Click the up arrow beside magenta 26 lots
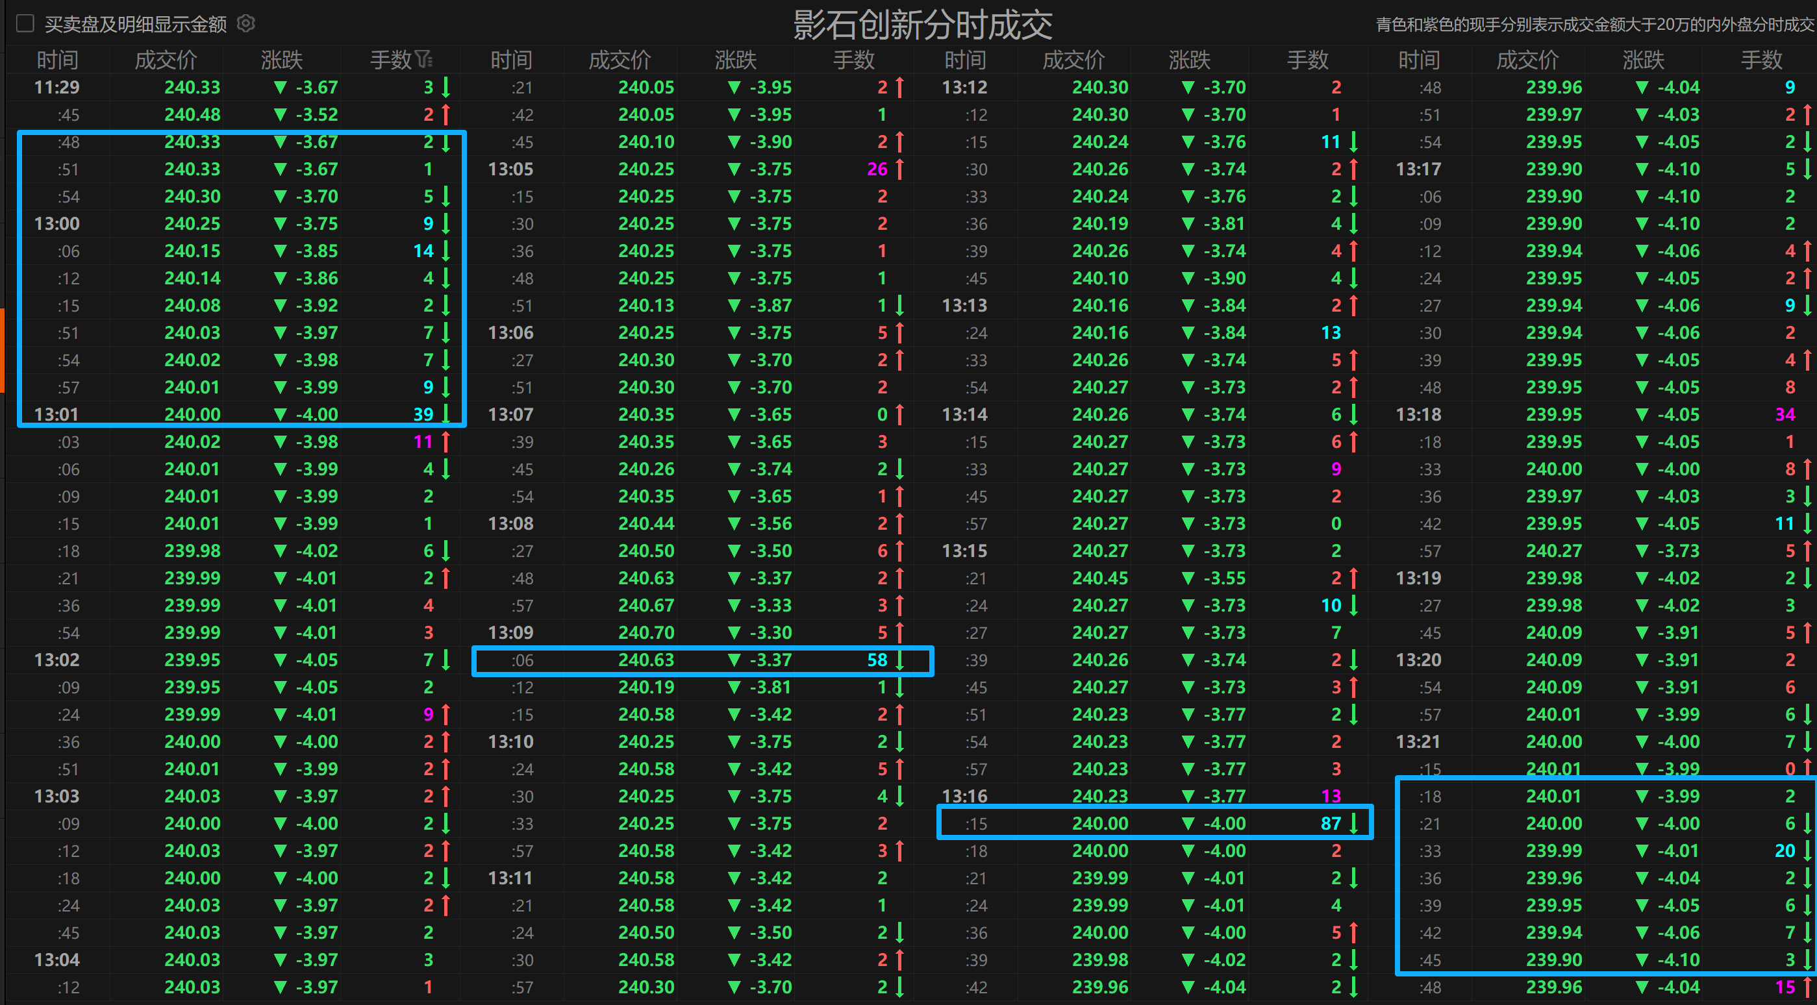The image size is (1817, 1005). click(x=899, y=169)
